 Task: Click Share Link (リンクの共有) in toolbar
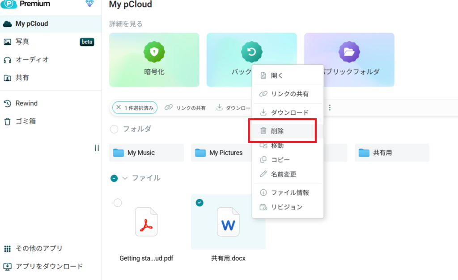[186, 108]
